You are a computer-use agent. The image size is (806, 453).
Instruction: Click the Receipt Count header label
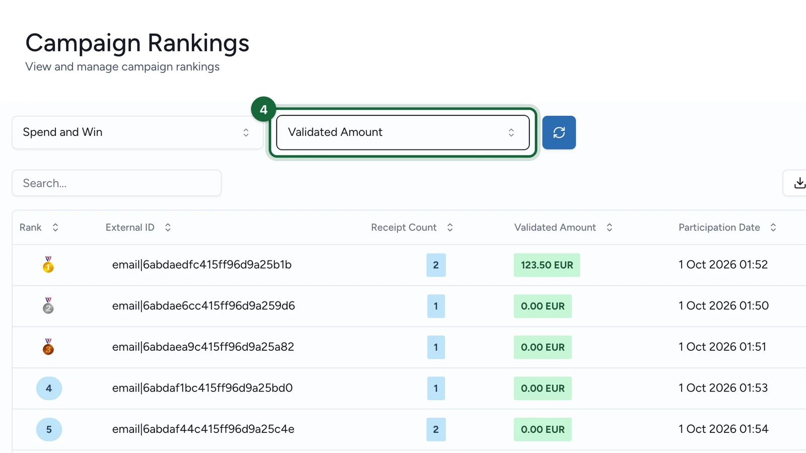pos(404,228)
